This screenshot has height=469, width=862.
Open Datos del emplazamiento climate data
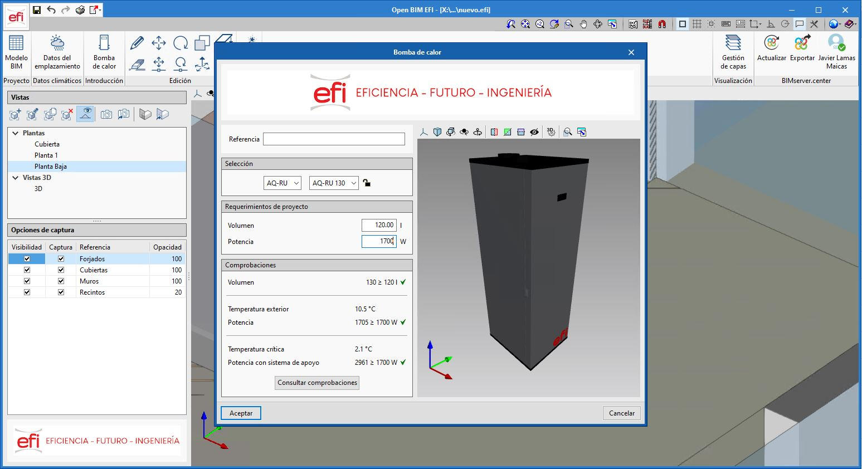click(x=57, y=52)
